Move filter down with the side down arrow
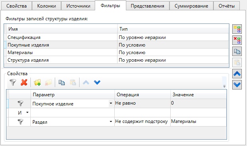Screen dimensions: 247x146 click(237, 85)
